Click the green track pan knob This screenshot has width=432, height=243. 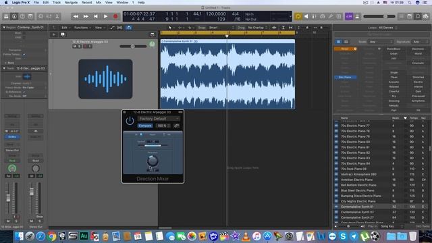(152, 45)
